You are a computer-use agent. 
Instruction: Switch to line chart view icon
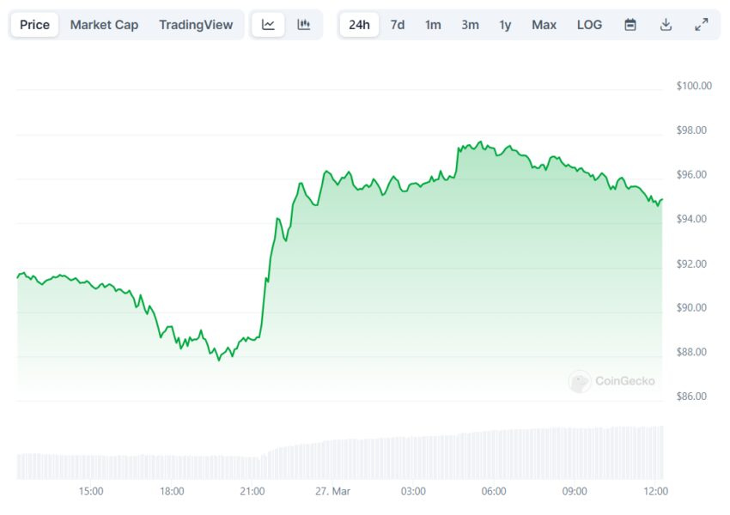point(268,25)
